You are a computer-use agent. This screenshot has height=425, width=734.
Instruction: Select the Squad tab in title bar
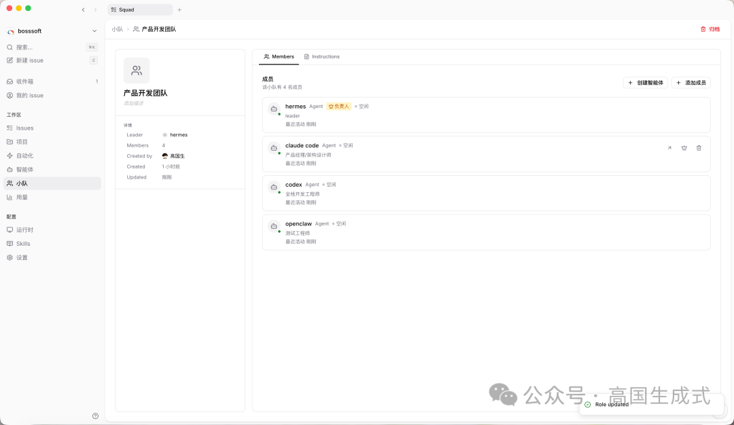[x=140, y=10]
